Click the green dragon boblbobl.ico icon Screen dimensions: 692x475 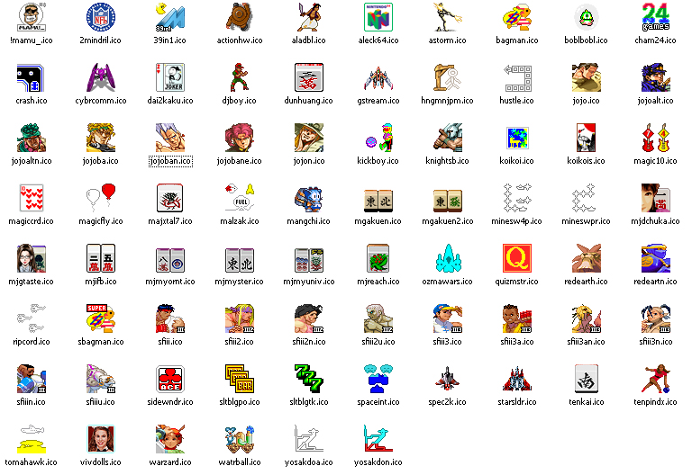(x=586, y=17)
